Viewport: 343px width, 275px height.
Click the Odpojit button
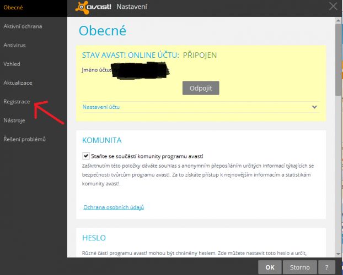(x=201, y=88)
